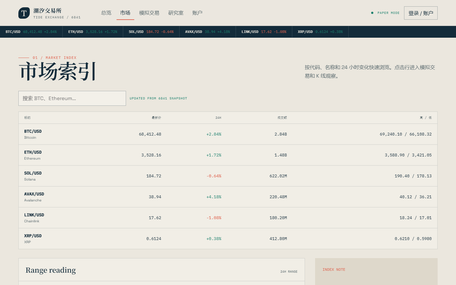Image resolution: width=456 pixels, height=285 pixels.
Task: Switch to the 账户 nav tab
Action: [x=197, y=13]
